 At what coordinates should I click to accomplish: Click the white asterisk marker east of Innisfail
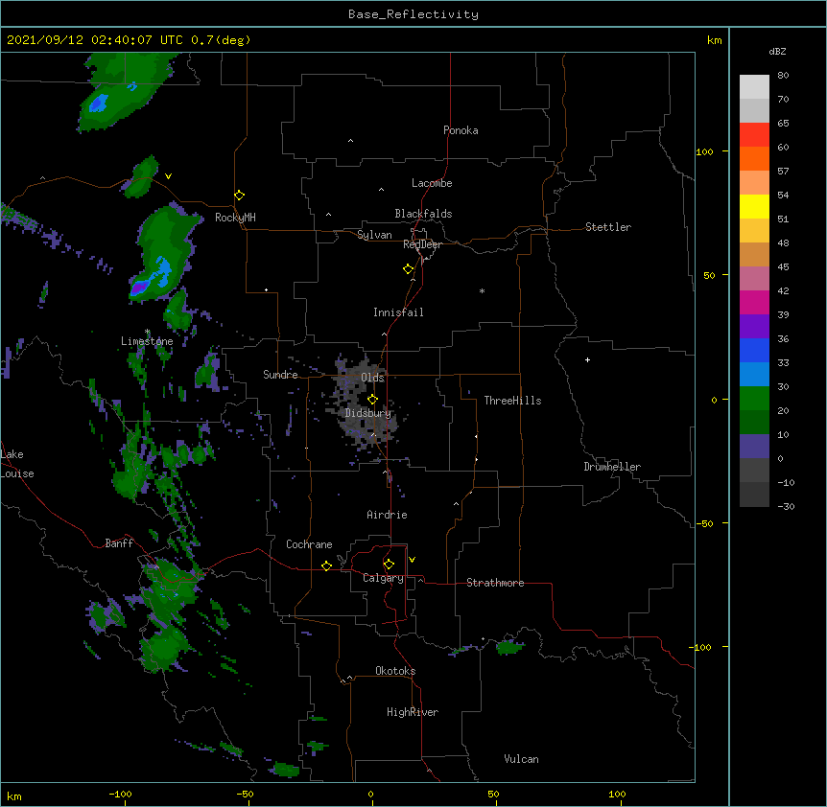pos(482,290)
